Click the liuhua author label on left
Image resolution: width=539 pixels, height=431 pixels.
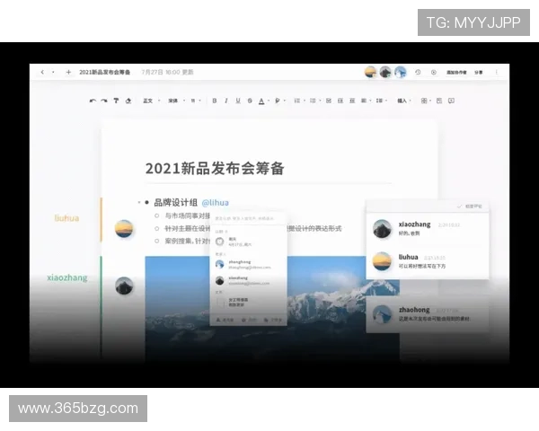pyautogui.click(x=66, y=218)
